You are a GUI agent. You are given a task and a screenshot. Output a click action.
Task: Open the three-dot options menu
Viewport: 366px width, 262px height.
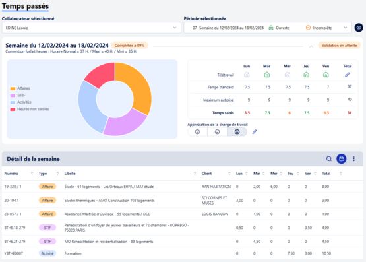point(354,159)
